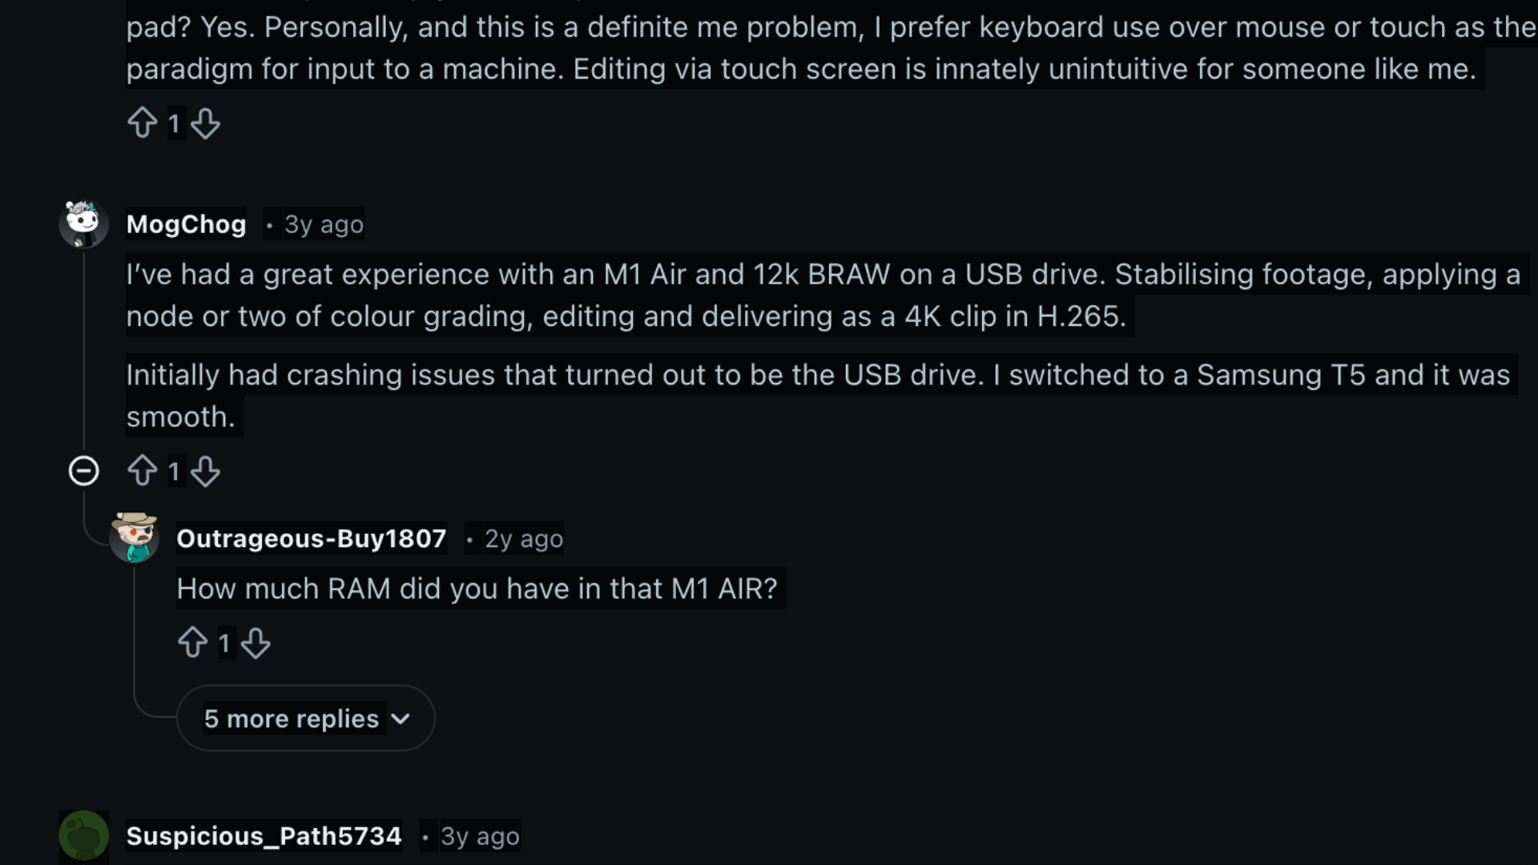
Task: Visit Suspicious_Path5734's profile page
Action: pos(264,835)
